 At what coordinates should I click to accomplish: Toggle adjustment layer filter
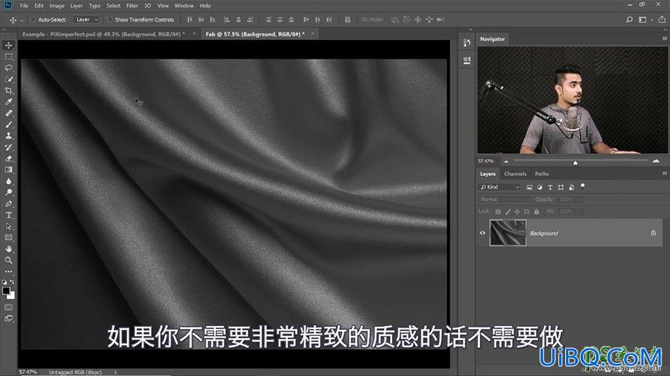[540, 188]
